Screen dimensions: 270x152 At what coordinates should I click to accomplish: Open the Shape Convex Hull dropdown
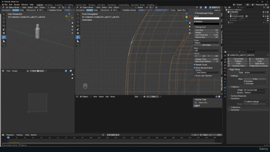point(255,90)
